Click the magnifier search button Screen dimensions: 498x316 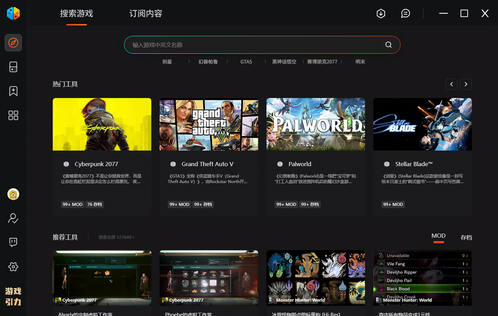389,45
